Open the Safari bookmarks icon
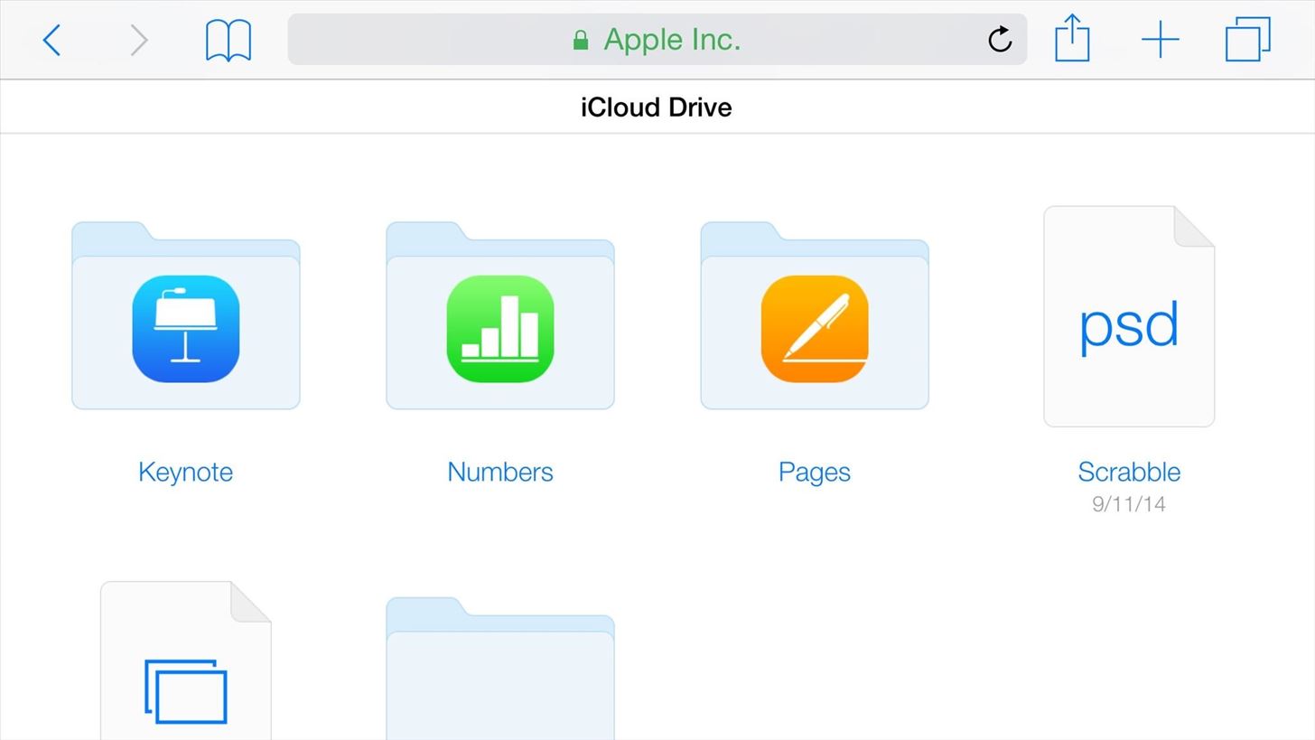The image size is (1315, 740). click(x=227, y=39)
